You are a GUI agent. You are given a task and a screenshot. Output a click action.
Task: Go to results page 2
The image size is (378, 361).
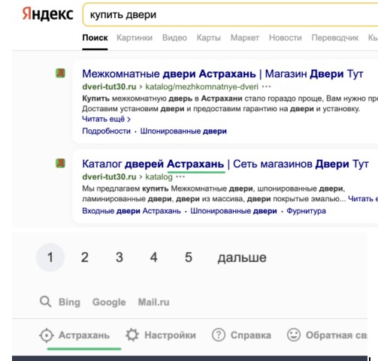pyautogui.click(x=85, y=257)
